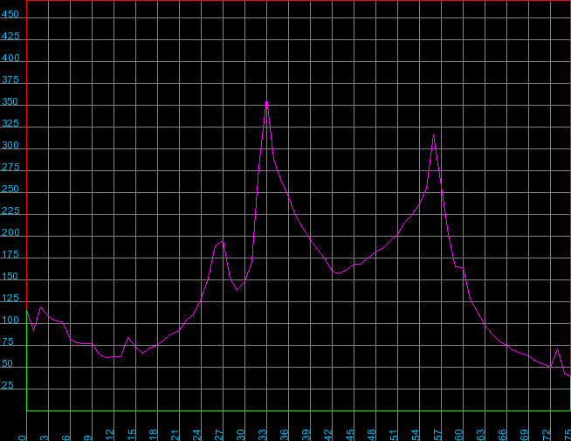Image resolution: width=571 pixels, height=441 pixels.
Task: Select the 63 horizontal axis label
Action: 481,435
